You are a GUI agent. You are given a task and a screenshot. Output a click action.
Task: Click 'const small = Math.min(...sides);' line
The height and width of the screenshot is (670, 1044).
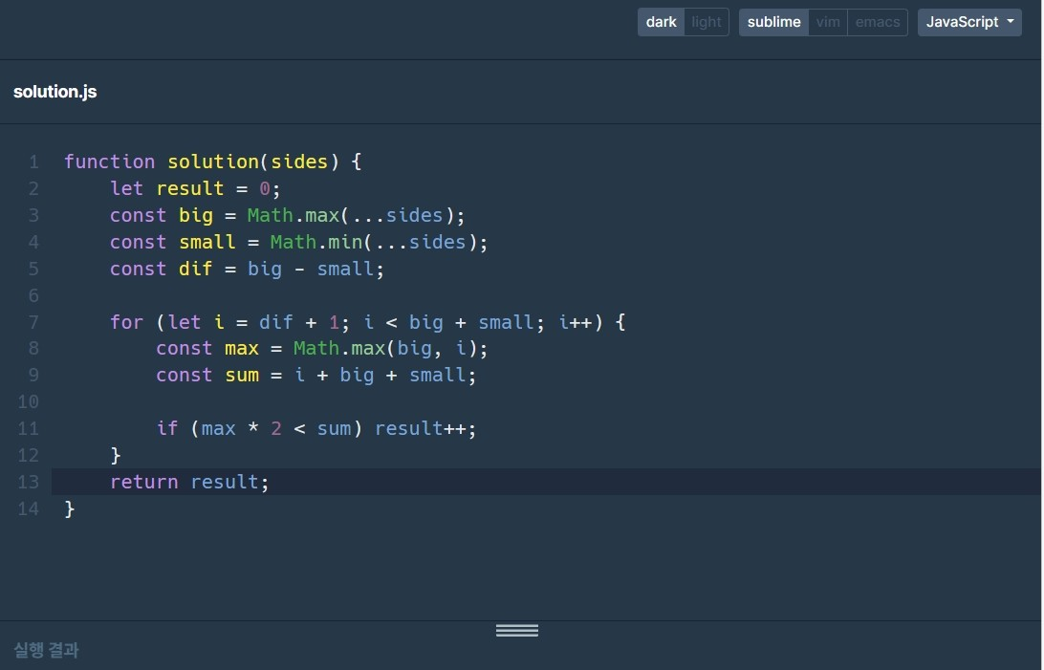[298, 242]
